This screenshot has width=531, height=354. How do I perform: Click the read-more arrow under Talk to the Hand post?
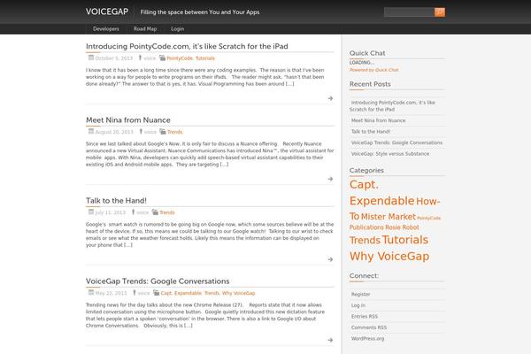[330, 259]
